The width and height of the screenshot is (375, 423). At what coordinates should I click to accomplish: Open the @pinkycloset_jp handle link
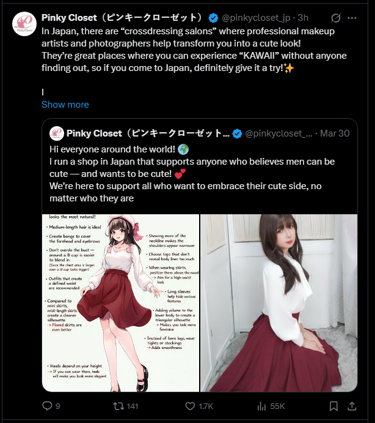pyautogui.click(x=256, y=18)
